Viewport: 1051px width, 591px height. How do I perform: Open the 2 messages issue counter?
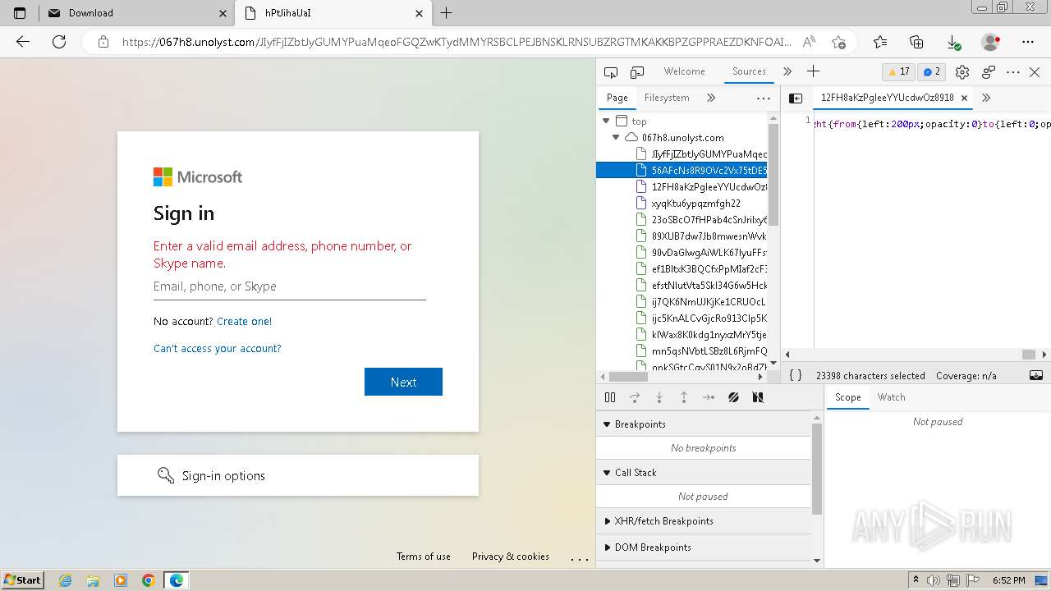point(931,71)
